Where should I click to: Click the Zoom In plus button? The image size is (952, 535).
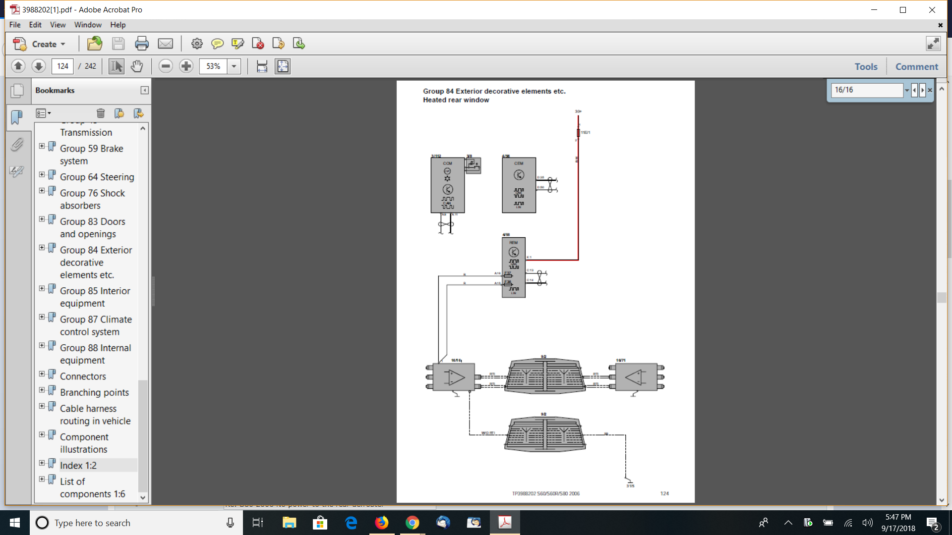(x=186, y=66)
